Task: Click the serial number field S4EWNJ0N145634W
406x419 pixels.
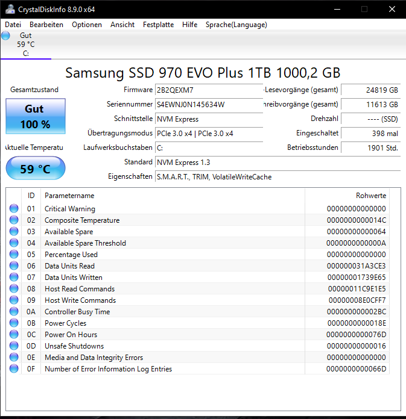Action: click(209, 105)
